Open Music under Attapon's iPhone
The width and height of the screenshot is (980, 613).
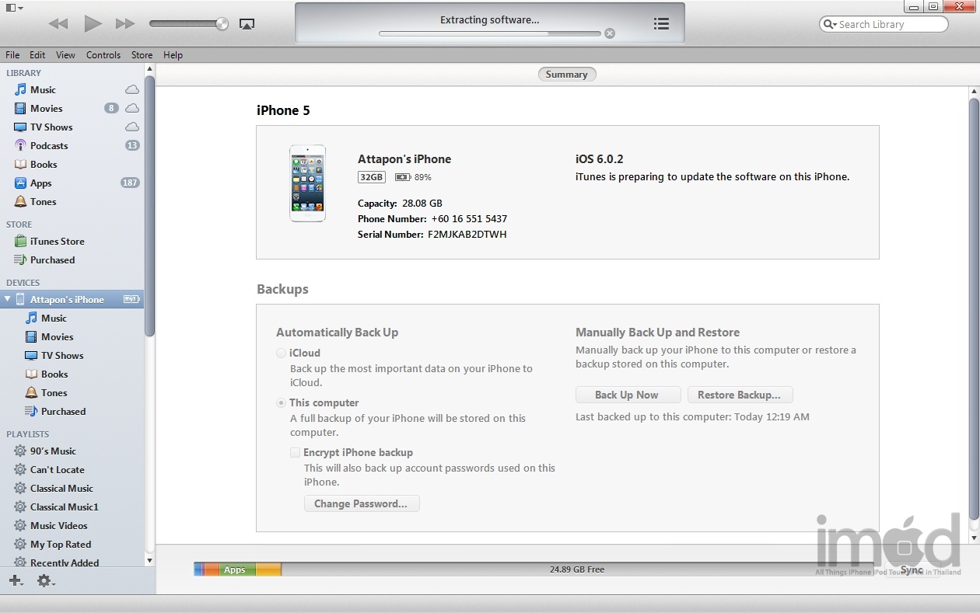pyautogui.click(x=54, y=318)
